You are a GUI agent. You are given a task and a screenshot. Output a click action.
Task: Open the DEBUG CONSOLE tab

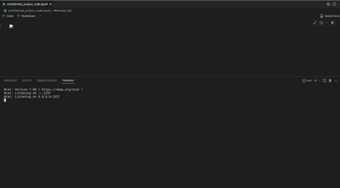point(47,80)
